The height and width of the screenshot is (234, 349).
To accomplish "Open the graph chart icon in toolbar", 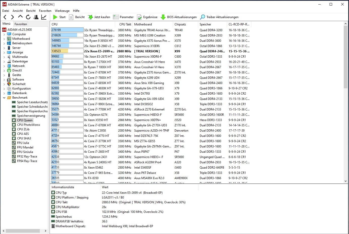I will click(x=44, y=17).
